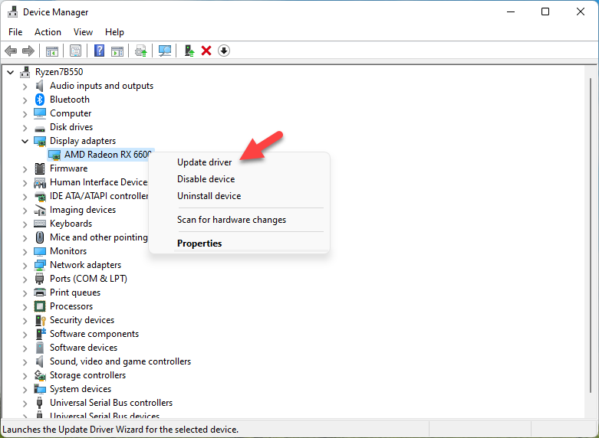Viewport: 599px width, 438px height.
Task: Click Enable device green arrow toolbar icon
Action: click(x=189, y=51)
